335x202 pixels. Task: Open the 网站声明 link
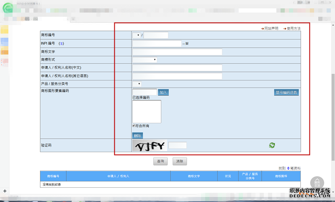coord(270,28)
